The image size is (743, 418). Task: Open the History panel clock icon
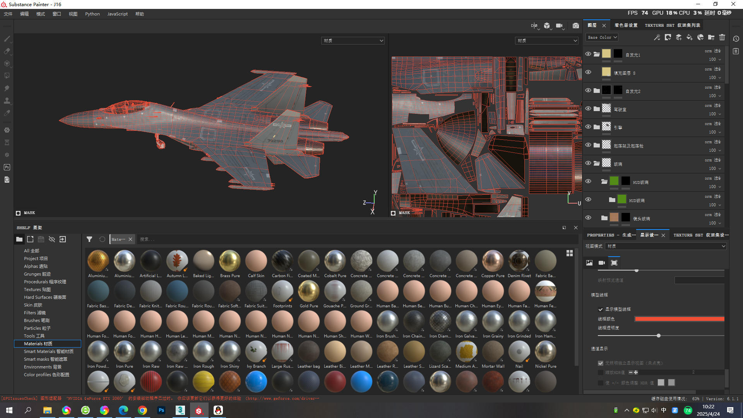736,39
